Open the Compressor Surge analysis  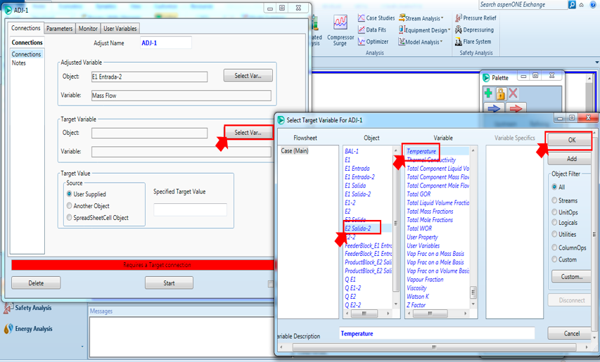[340, 29]
